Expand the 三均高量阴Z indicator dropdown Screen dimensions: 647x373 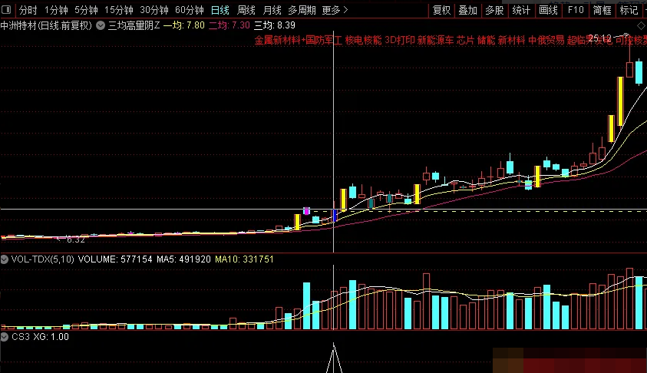[x=101, y=25]
